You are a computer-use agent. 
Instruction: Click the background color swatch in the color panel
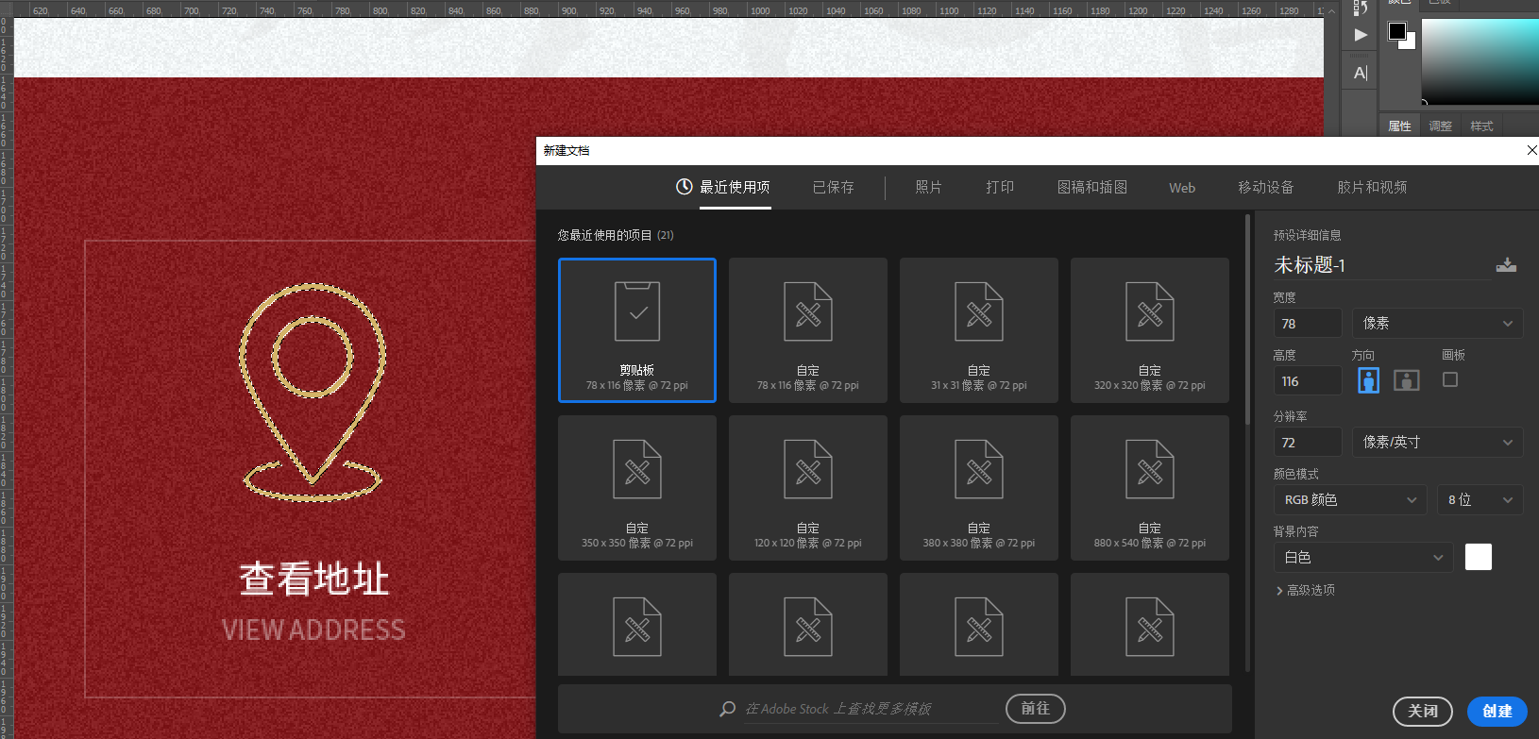[x=1410, y=42]
